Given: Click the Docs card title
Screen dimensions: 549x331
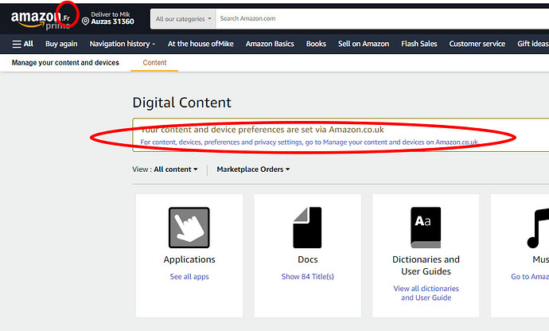Looking at the screenshot, I should 307,259.
